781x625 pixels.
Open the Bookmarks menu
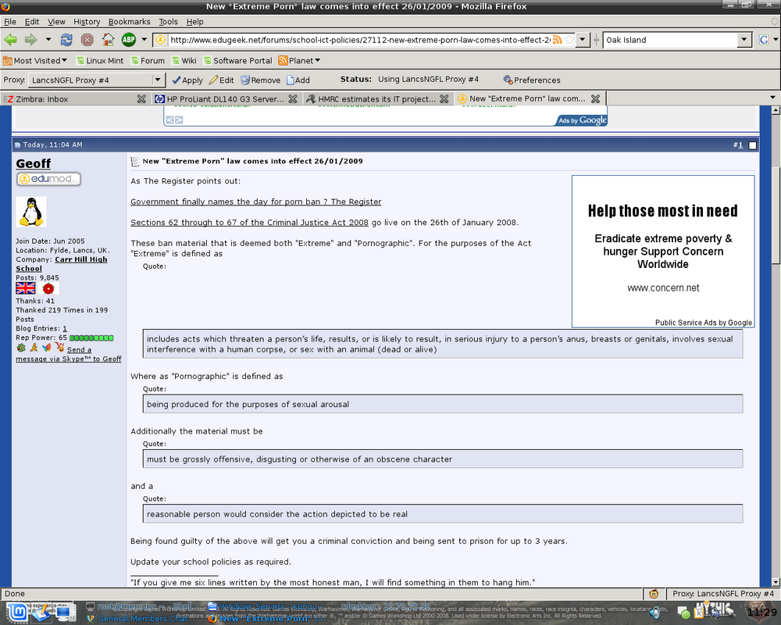[129, 21]
